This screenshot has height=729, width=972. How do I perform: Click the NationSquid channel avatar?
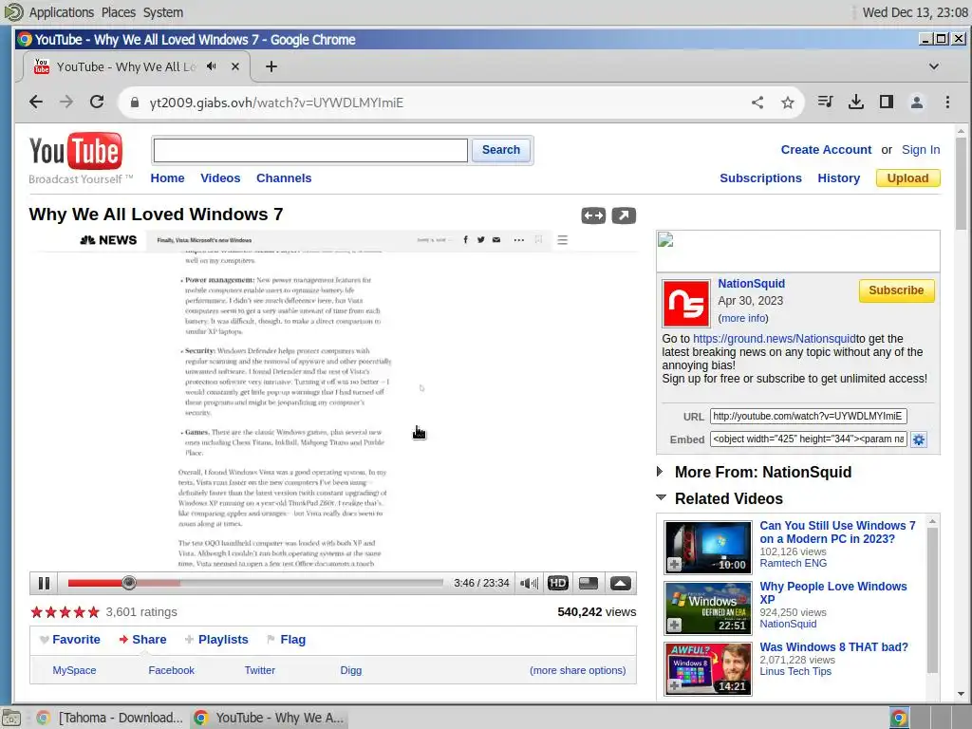685,304
